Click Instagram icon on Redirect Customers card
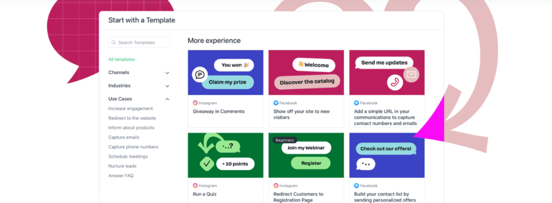Viewport: 552px width, 203px height. 275,185
